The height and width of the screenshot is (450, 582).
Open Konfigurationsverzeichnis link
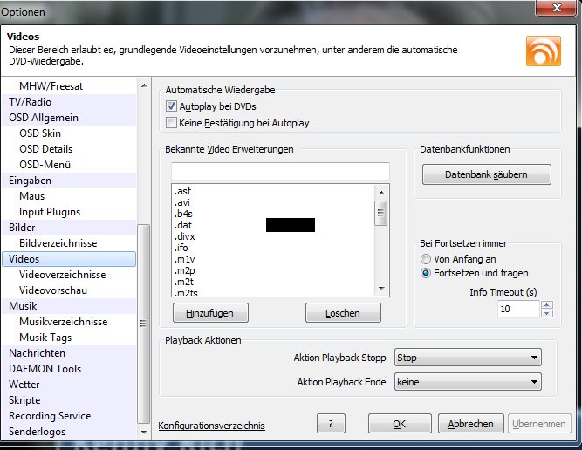point(211,426)
